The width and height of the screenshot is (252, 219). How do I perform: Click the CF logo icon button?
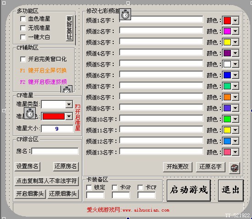point(235,168)
